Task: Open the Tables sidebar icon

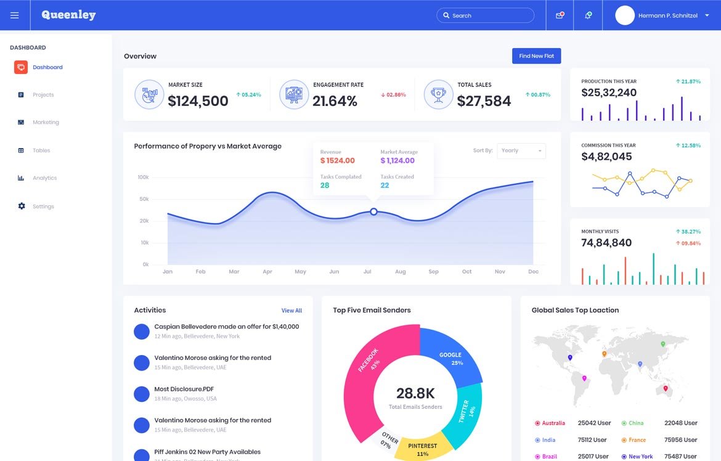Action: click(19, 150)
